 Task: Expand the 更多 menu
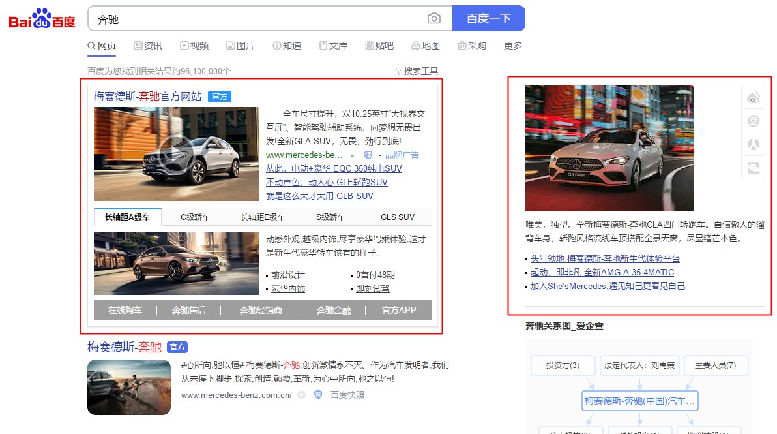513,46
